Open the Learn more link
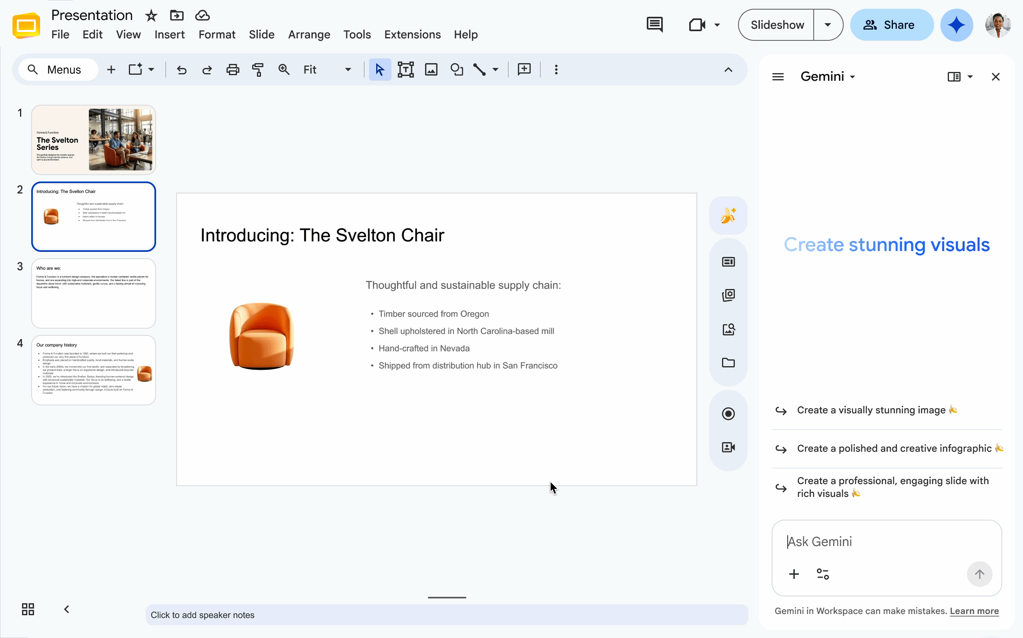Image resolution: width=1023 pixels, height=638 pixels. tap(974, 611)
